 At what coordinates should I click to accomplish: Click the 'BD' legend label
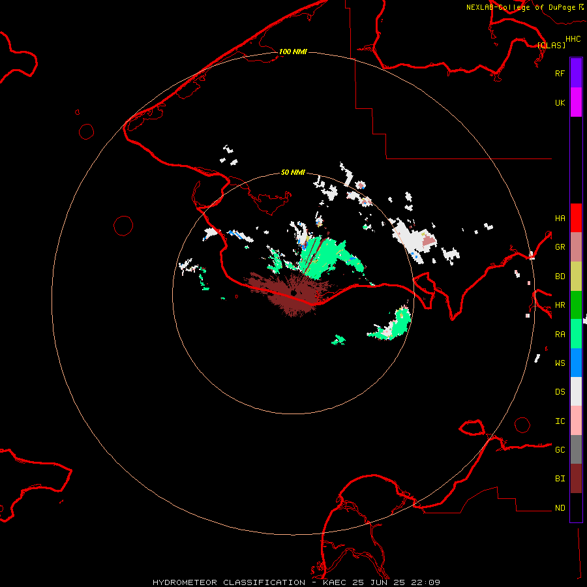tap(560, 277)
